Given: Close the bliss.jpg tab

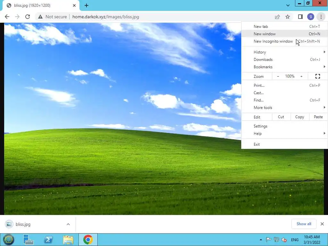Looking at the screenshot, I should [x=74, y=6].
